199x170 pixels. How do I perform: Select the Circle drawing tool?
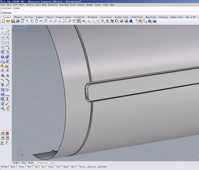(3, 38)
